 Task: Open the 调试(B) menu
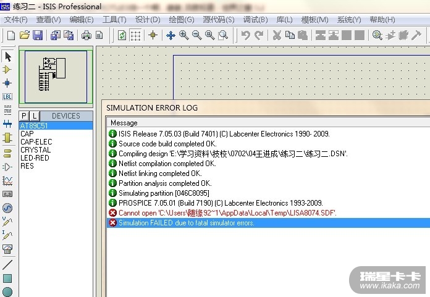coord(255,20)
